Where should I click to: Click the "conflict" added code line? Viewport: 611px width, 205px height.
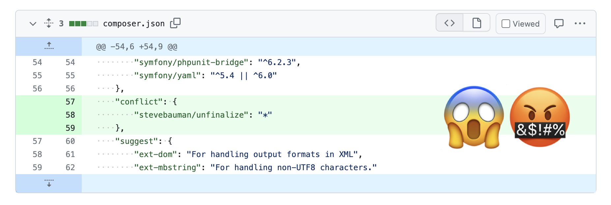(146, 102)
